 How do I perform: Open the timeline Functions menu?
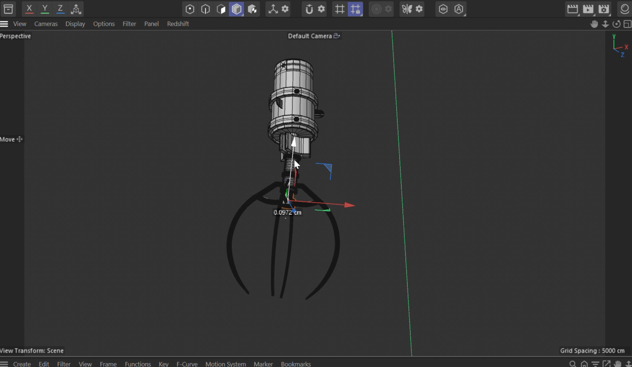pyautogui.click(x=138, y=364)
